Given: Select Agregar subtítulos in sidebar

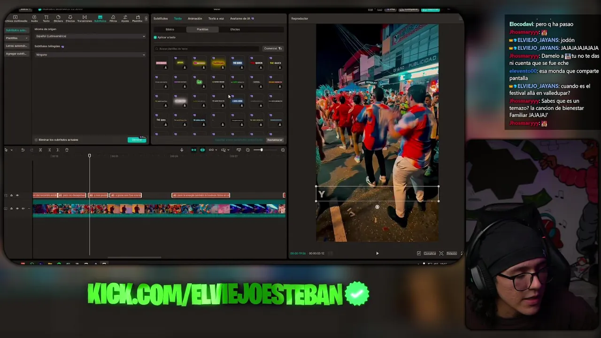Looking at the screenshot, I should (17, 54).
